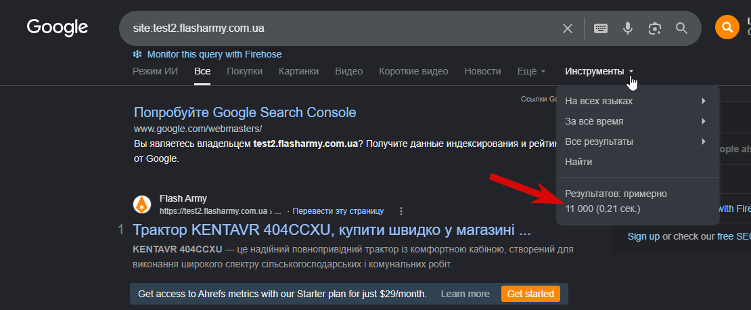Screen dimensions: 751x310
Task: Open 'Трактор KENTAVR 404CCXU' result link
Action: point(332,230)
